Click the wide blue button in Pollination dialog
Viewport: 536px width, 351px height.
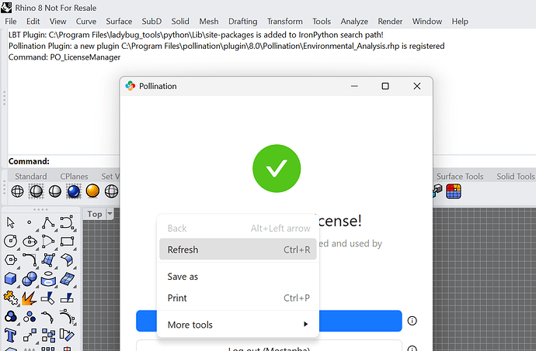tap(269, 321)
